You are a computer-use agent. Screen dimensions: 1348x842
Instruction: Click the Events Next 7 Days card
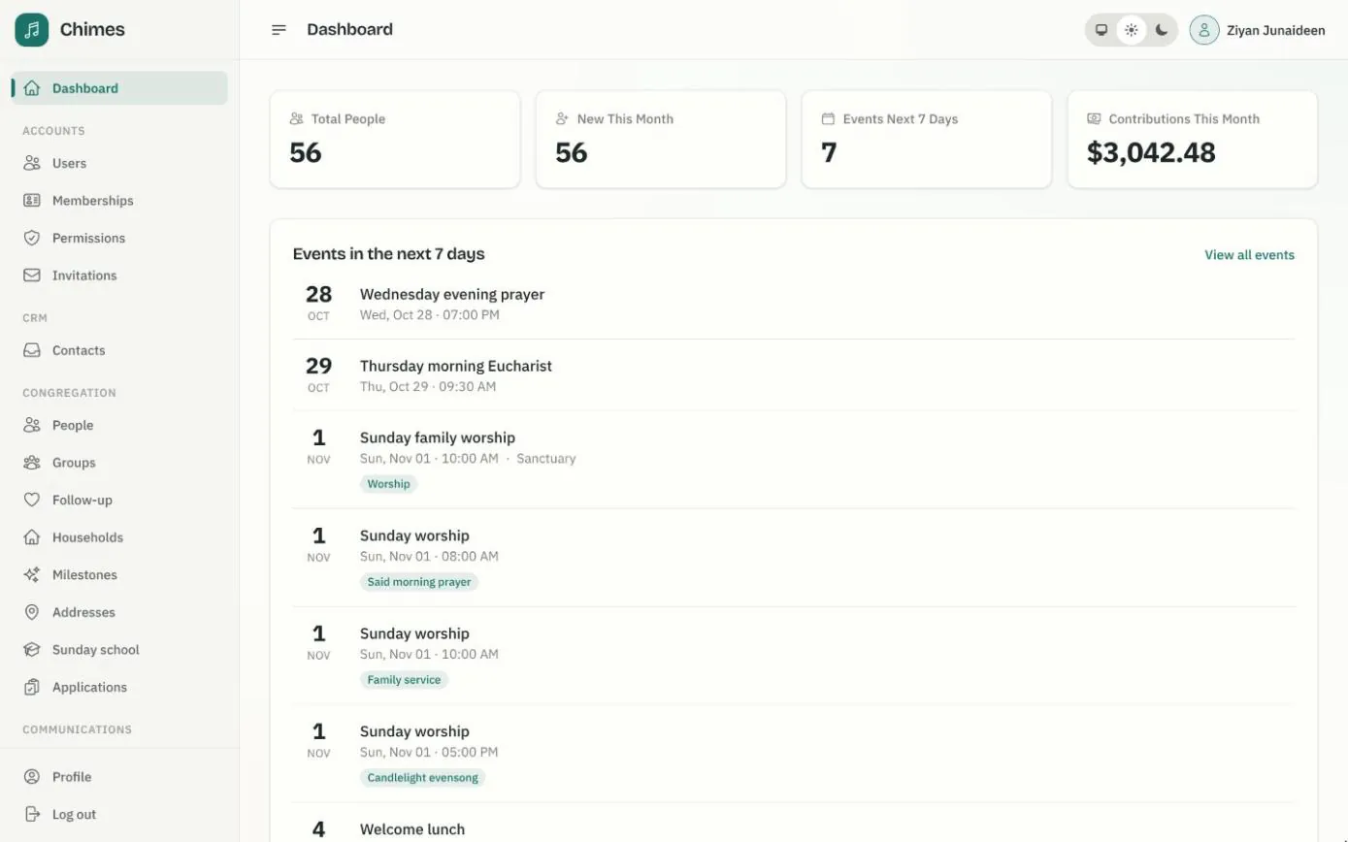coord(927,140)
